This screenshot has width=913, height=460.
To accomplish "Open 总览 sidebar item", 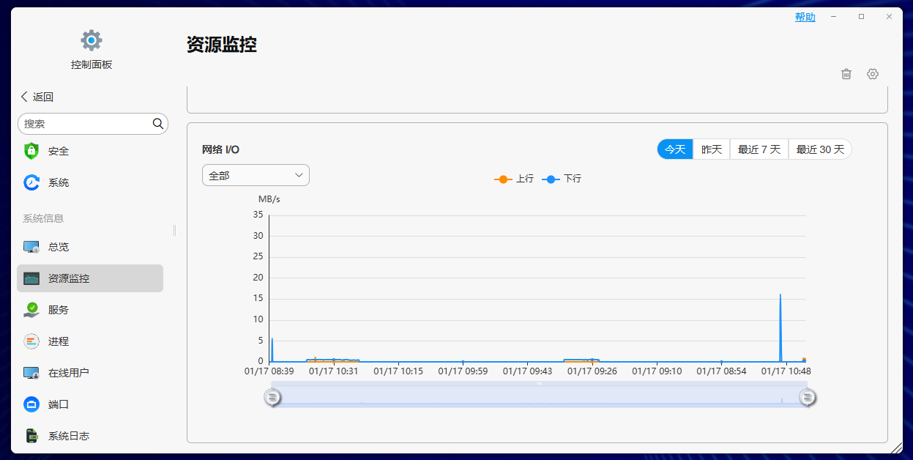I will tap(59, 247).
